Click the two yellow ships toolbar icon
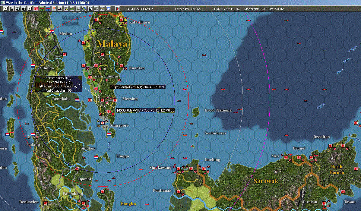Viewport: 361px width, 211px height. pos(66,9)
